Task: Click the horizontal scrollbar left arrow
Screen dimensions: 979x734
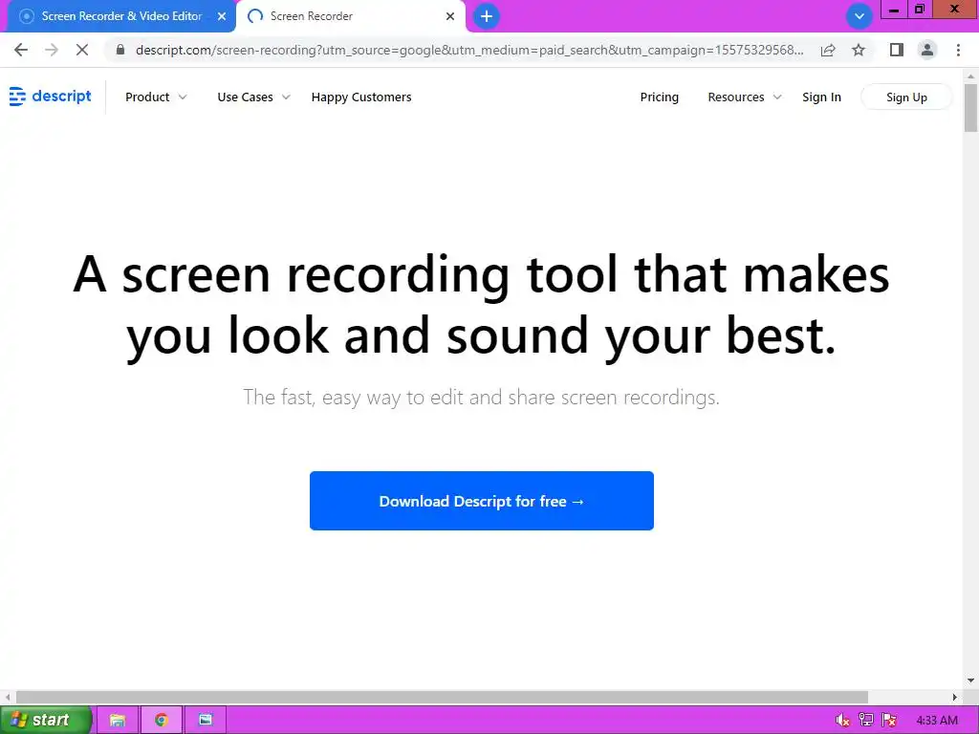Action: 7,697
